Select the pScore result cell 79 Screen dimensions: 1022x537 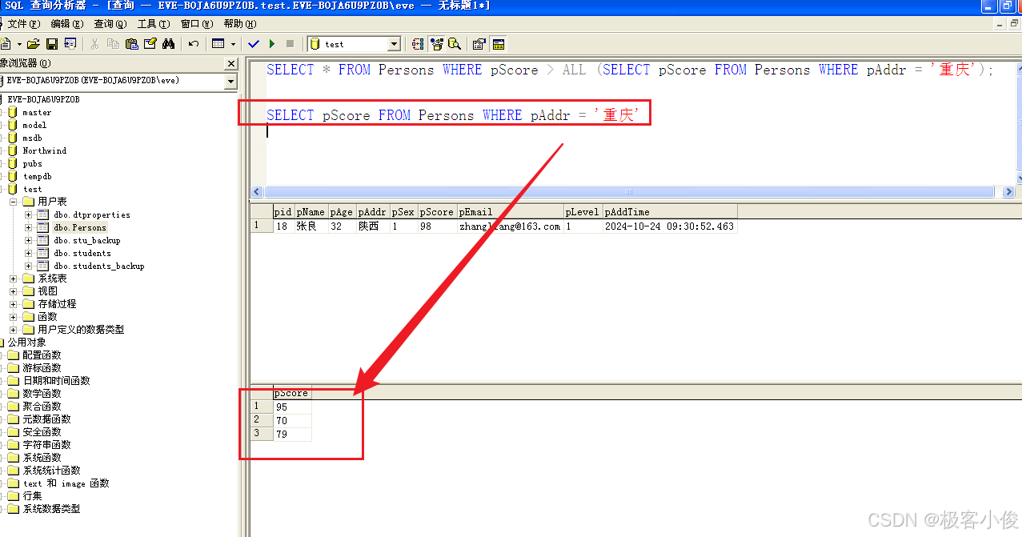tap(292, 434)
